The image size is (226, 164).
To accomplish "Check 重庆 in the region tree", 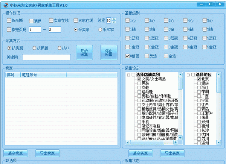I will (x=199, y=84).
